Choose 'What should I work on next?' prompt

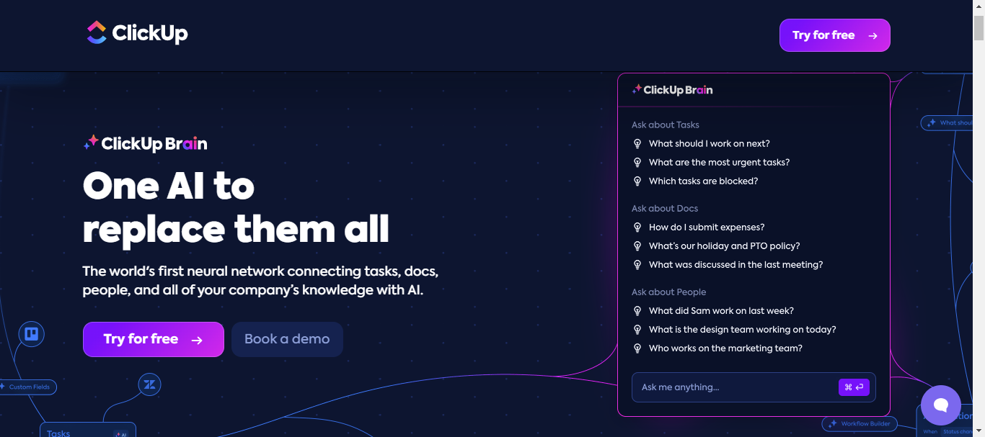click(709, 144)
